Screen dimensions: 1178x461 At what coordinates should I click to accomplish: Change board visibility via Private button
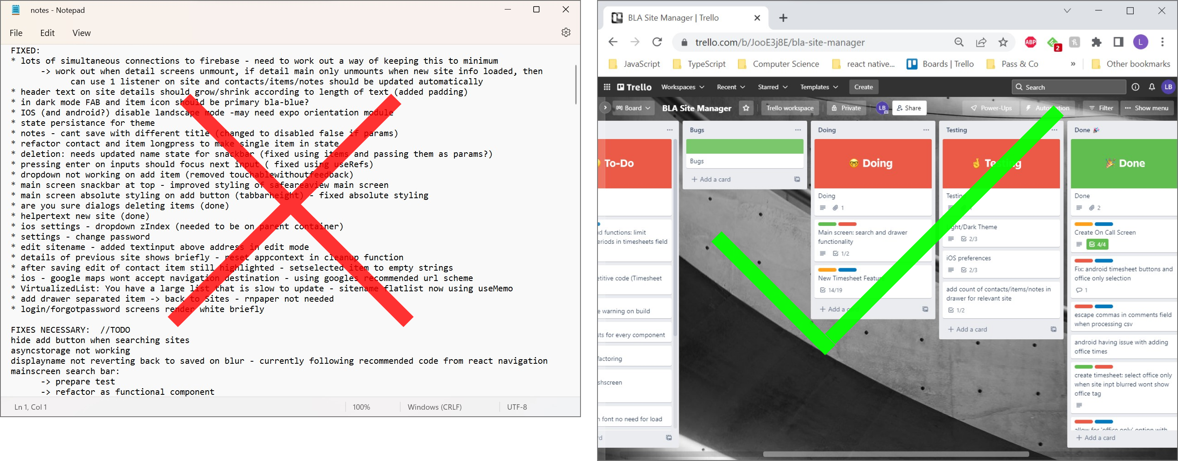pyautogui.click(x=846, y=108)
